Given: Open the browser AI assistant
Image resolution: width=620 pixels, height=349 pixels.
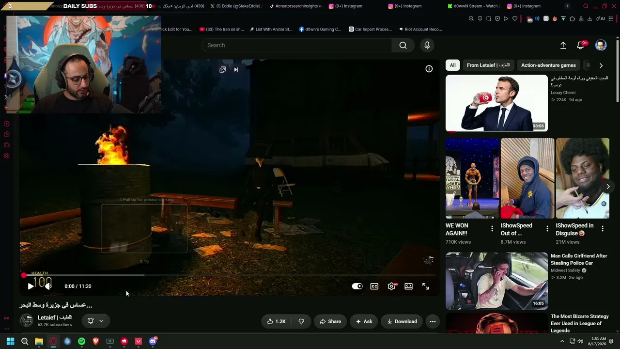Looking at the screenshot, I should point(601,19).
